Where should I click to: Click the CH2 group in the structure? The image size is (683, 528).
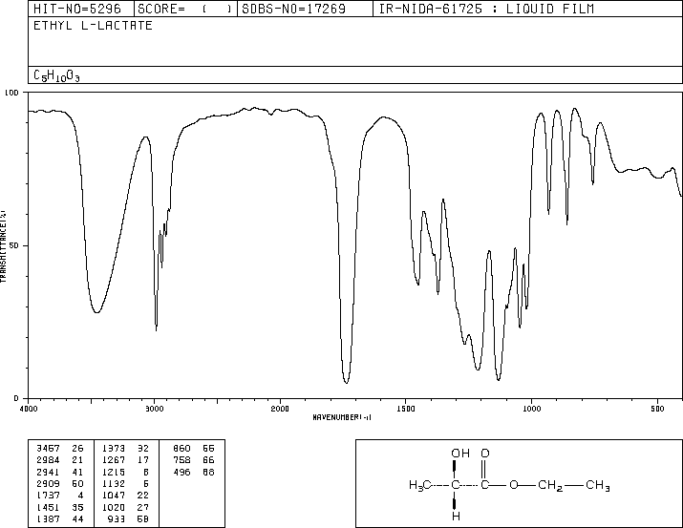(x=550, y=485)
